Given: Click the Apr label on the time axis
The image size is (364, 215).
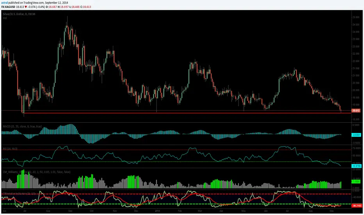Looking at the screenshot, I should coord(221,211).
